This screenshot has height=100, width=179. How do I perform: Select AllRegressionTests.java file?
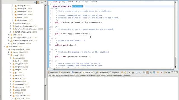coord(23,38)
